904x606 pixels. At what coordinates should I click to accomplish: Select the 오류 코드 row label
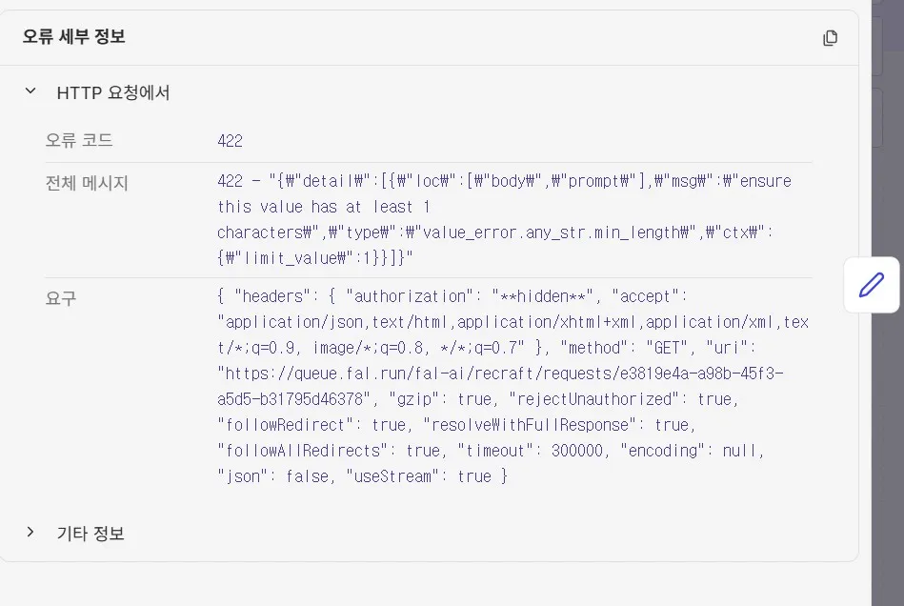click(79, 141)
